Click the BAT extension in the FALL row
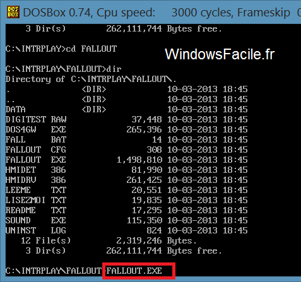This screenshot has height=282, width=301. 59,139
